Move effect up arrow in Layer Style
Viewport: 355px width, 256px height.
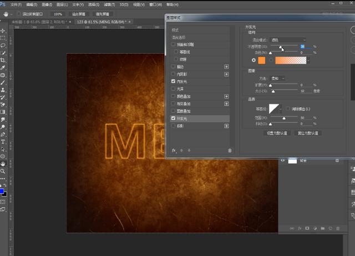pos(181,150)
